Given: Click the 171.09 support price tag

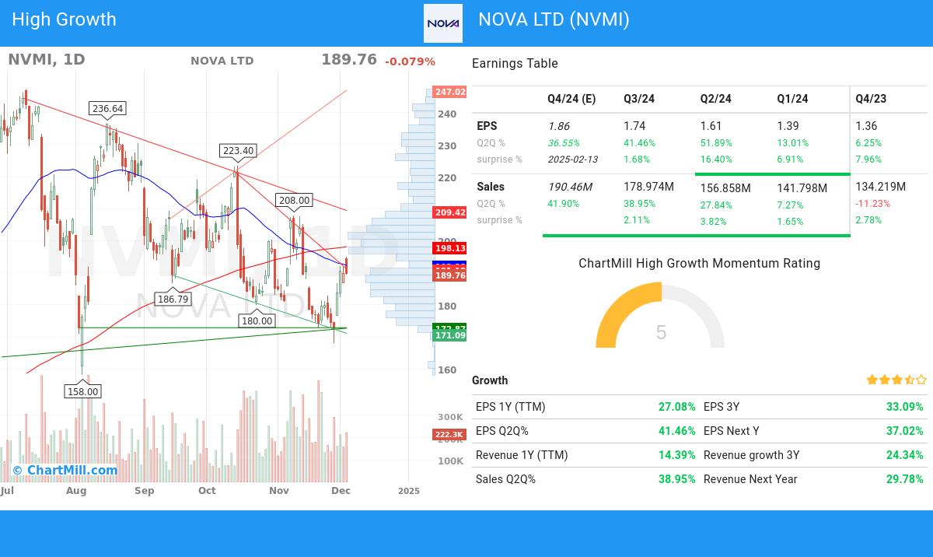Looking at the screenshot, I should pos(449,335).
